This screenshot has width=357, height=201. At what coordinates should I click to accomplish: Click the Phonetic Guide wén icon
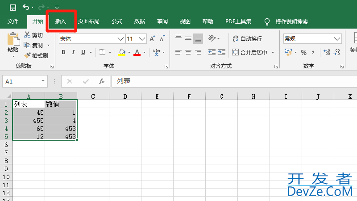(x=156, y=52)
